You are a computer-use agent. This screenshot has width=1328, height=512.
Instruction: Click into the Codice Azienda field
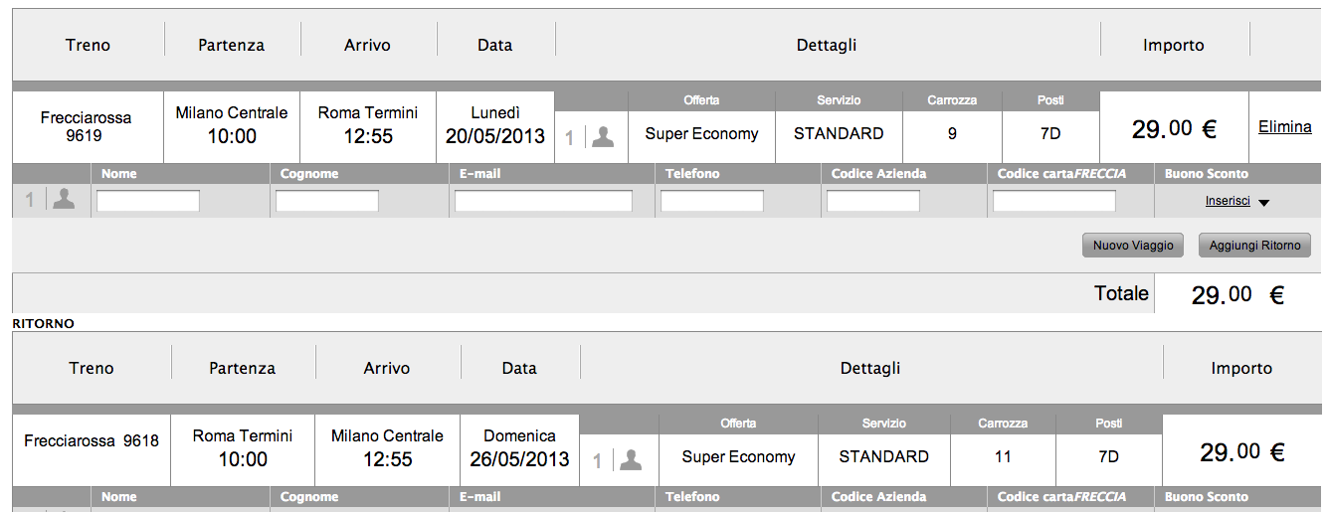[x=873, y=201]
